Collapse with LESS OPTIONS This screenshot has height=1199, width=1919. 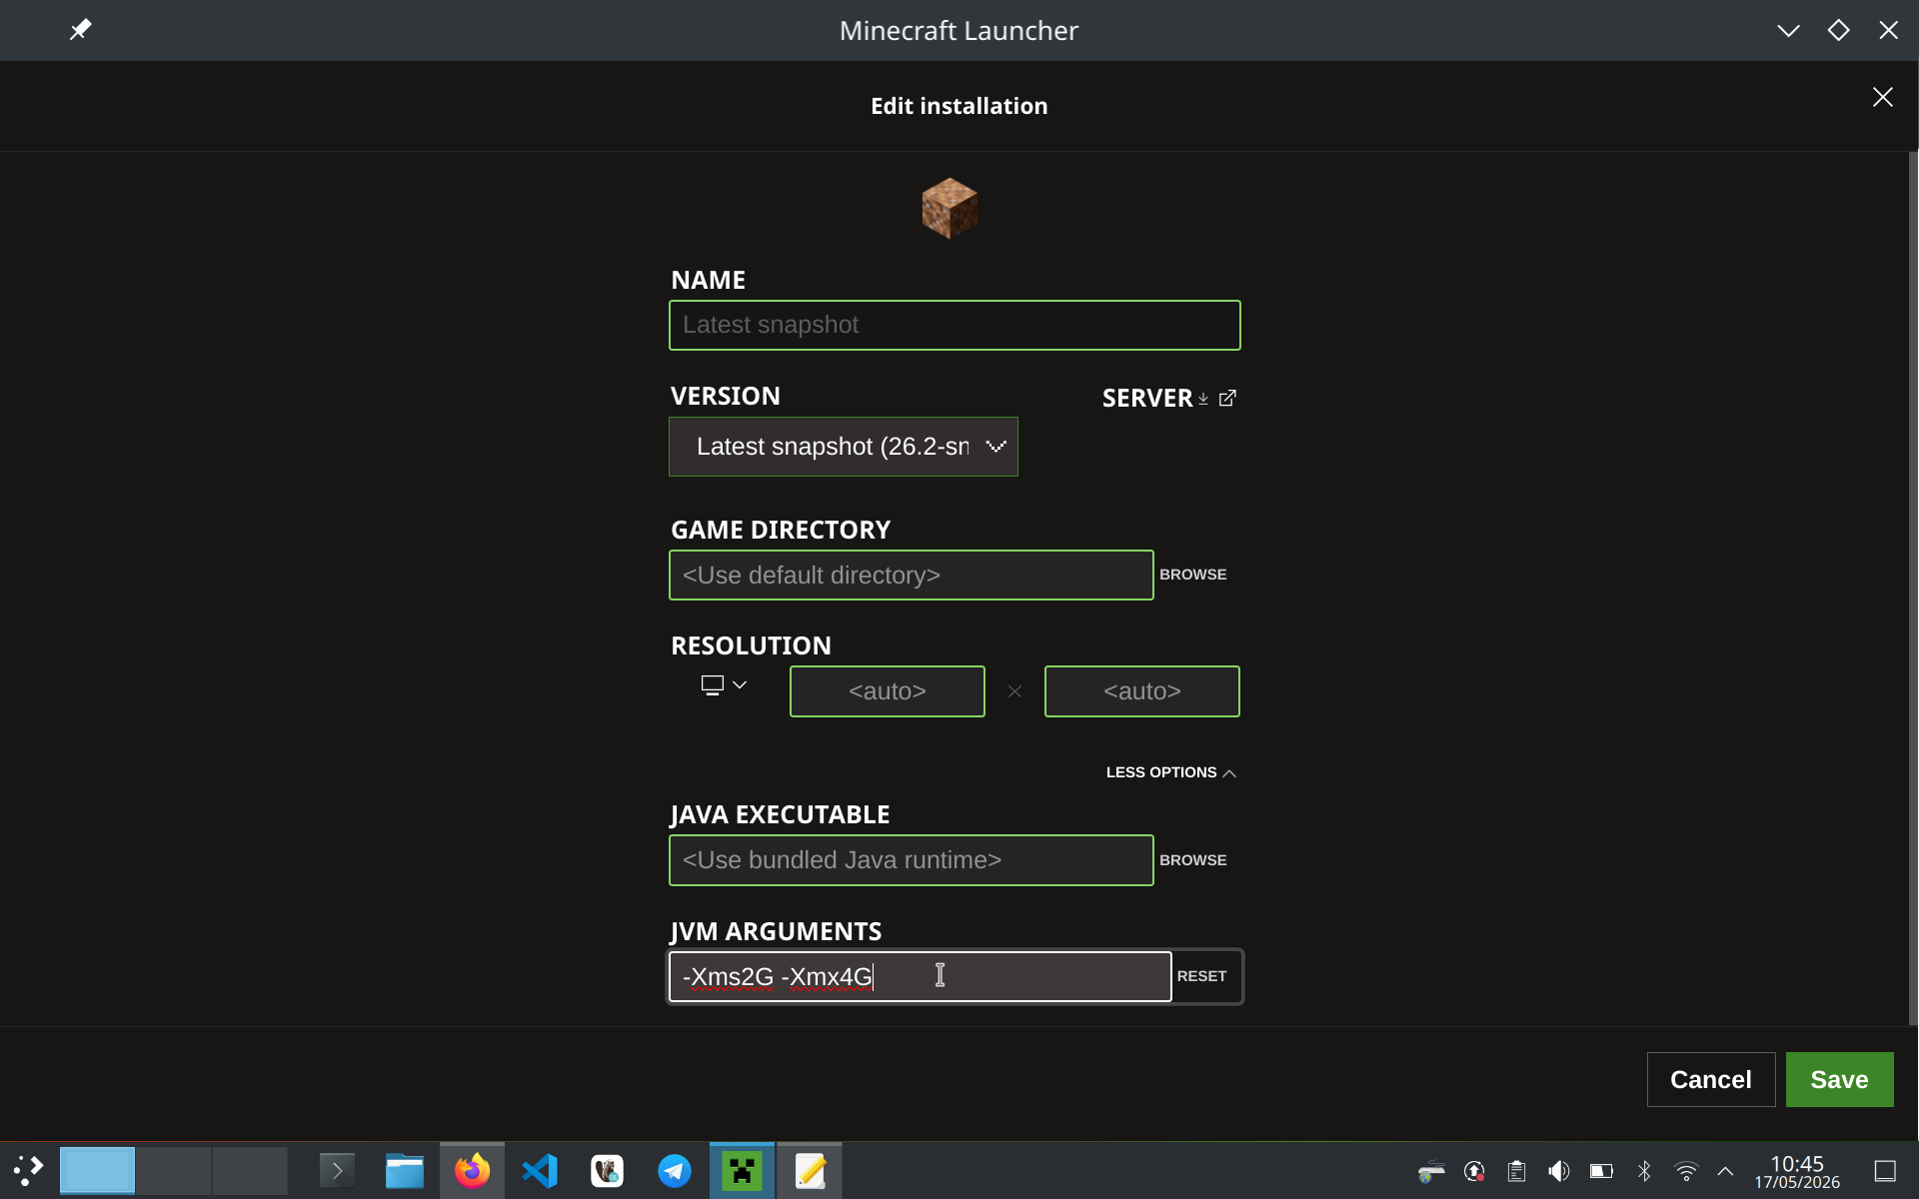tap(1171, 772)
